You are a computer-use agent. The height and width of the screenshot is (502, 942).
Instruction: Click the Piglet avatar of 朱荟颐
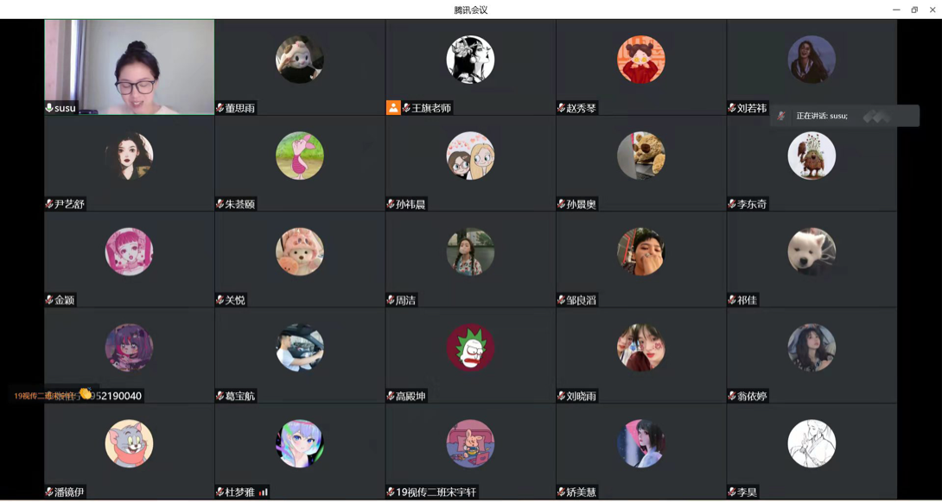(300, 156)
